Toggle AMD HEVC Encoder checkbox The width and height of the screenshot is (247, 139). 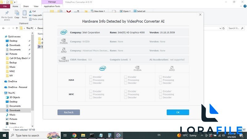coord(161,91)
